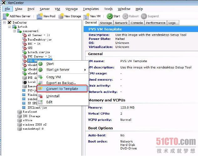Click the Local storage icon with checkmark
This screenshot has width=198, height=156.
tap(25, 82)
